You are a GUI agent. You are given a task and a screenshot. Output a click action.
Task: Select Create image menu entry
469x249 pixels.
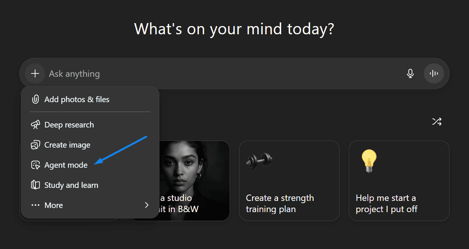pyautogui.click(x=67, y=145)
